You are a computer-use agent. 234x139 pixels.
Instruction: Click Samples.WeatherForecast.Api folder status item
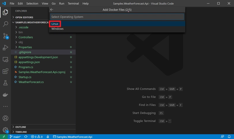tap(73, 137)
